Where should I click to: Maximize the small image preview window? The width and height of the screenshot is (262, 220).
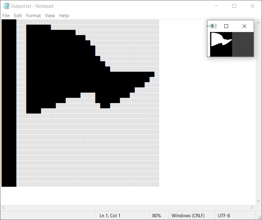click(226, 26)
